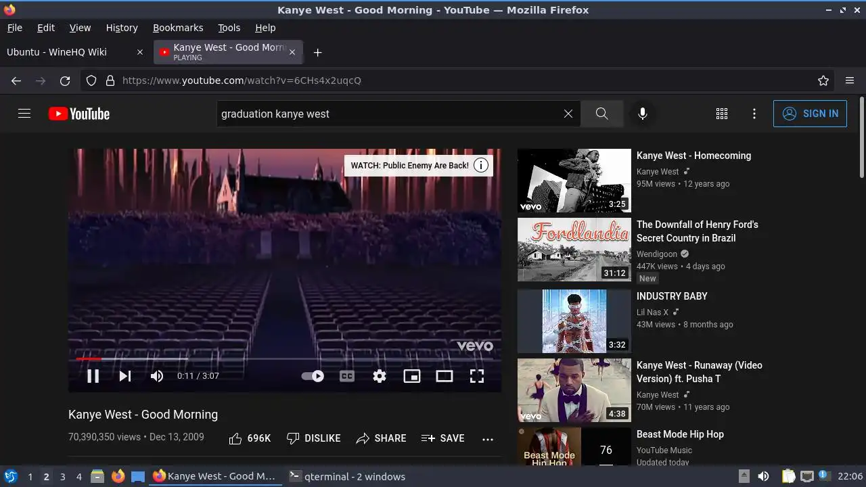Open the View menu

[x=80, y=28]
